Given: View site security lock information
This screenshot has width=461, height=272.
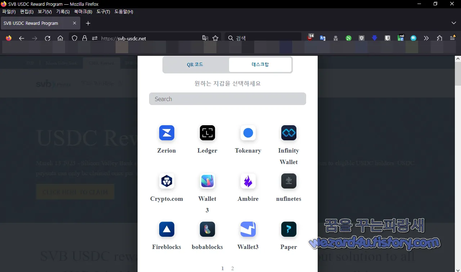Looking at the screenshot, I should (x=85, y=38).
